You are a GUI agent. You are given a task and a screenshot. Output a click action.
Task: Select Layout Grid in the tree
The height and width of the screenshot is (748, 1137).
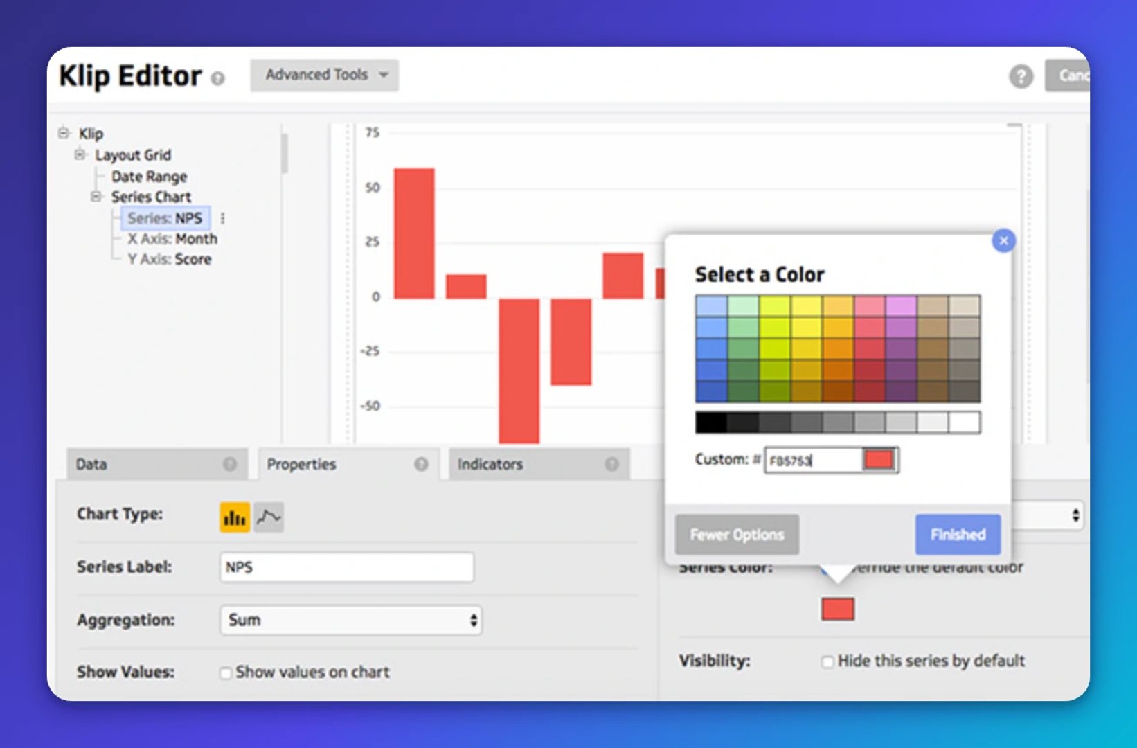click(133, 155)
